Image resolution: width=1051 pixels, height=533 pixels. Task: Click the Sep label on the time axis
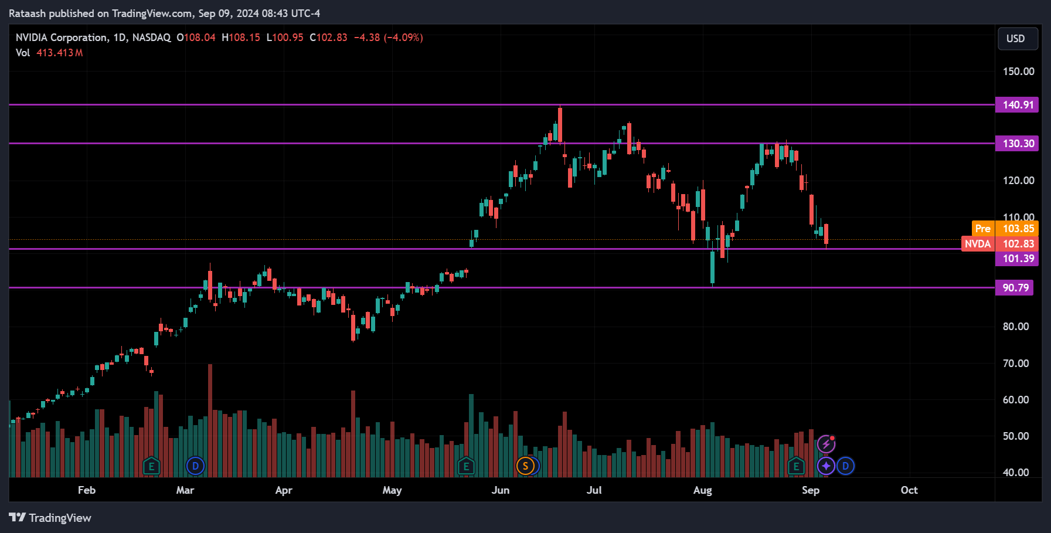[811, 490]
